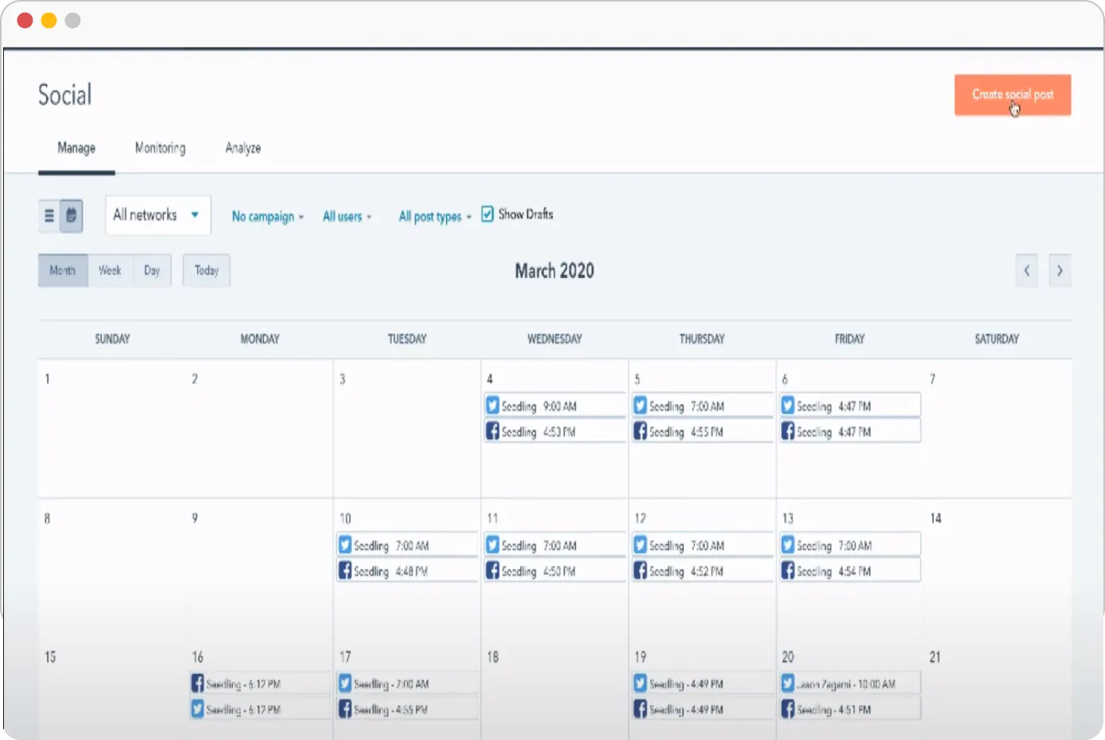Expand the All networks dropdown
1105x740 pixels.
(x=158, y=215)
